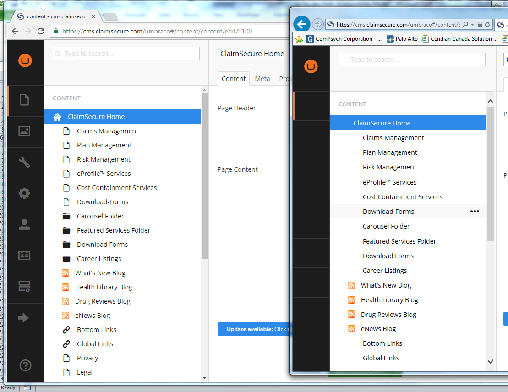Click the IE refresh icon in address bar
508x392 pixels.
pos(487,24)
